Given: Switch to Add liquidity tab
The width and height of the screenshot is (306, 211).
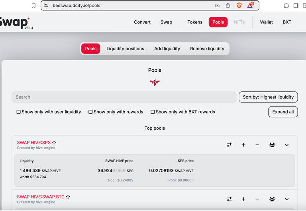Looking at the screenshot, I should tap(167, 49).
